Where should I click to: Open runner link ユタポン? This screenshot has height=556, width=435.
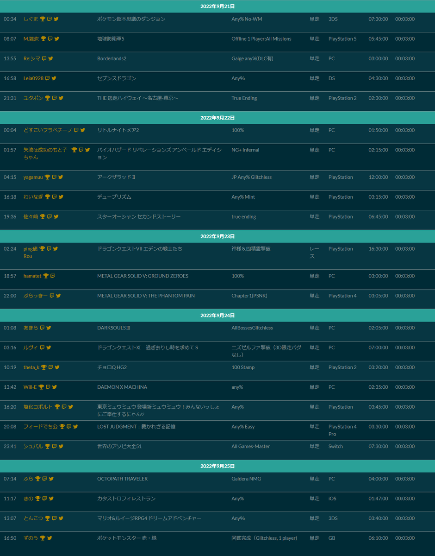[33, 98]
